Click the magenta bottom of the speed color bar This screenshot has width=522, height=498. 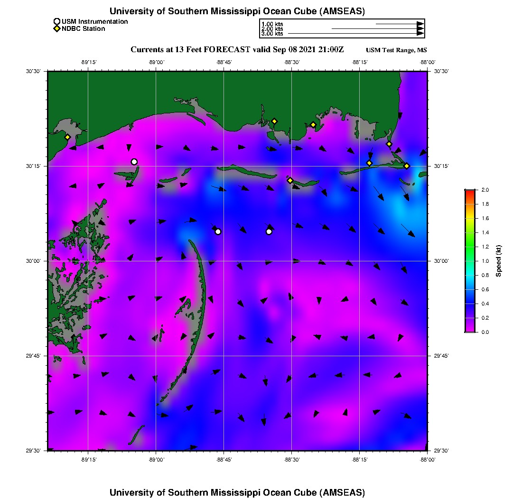point(470,330)
